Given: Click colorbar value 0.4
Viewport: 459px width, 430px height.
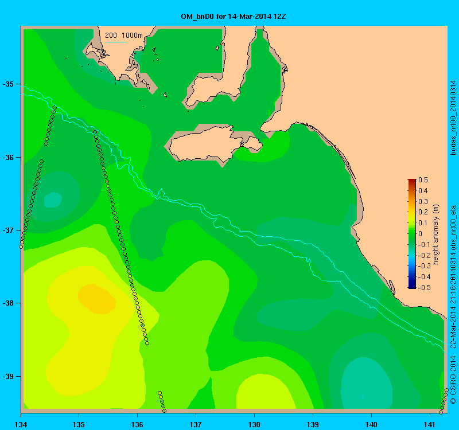Looking at the screenshot, I should tap(423, 191).
